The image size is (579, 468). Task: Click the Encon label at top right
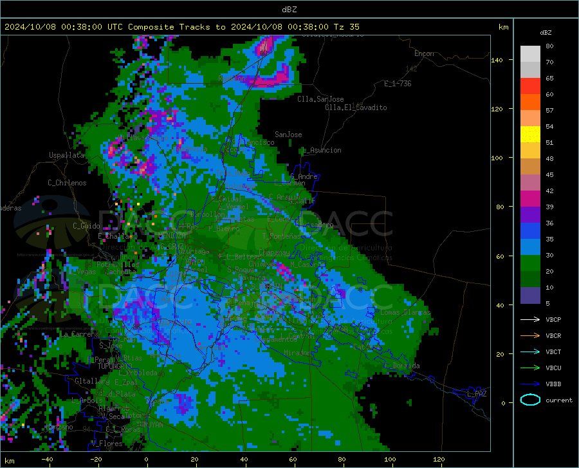424,53
